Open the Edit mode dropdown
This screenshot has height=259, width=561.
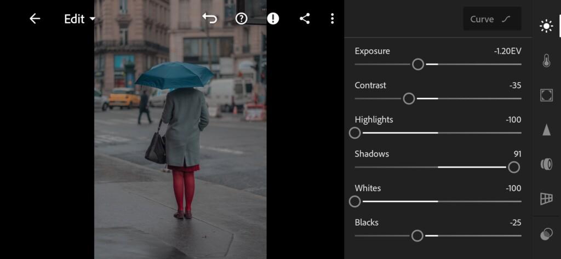(x=80, y=19)
